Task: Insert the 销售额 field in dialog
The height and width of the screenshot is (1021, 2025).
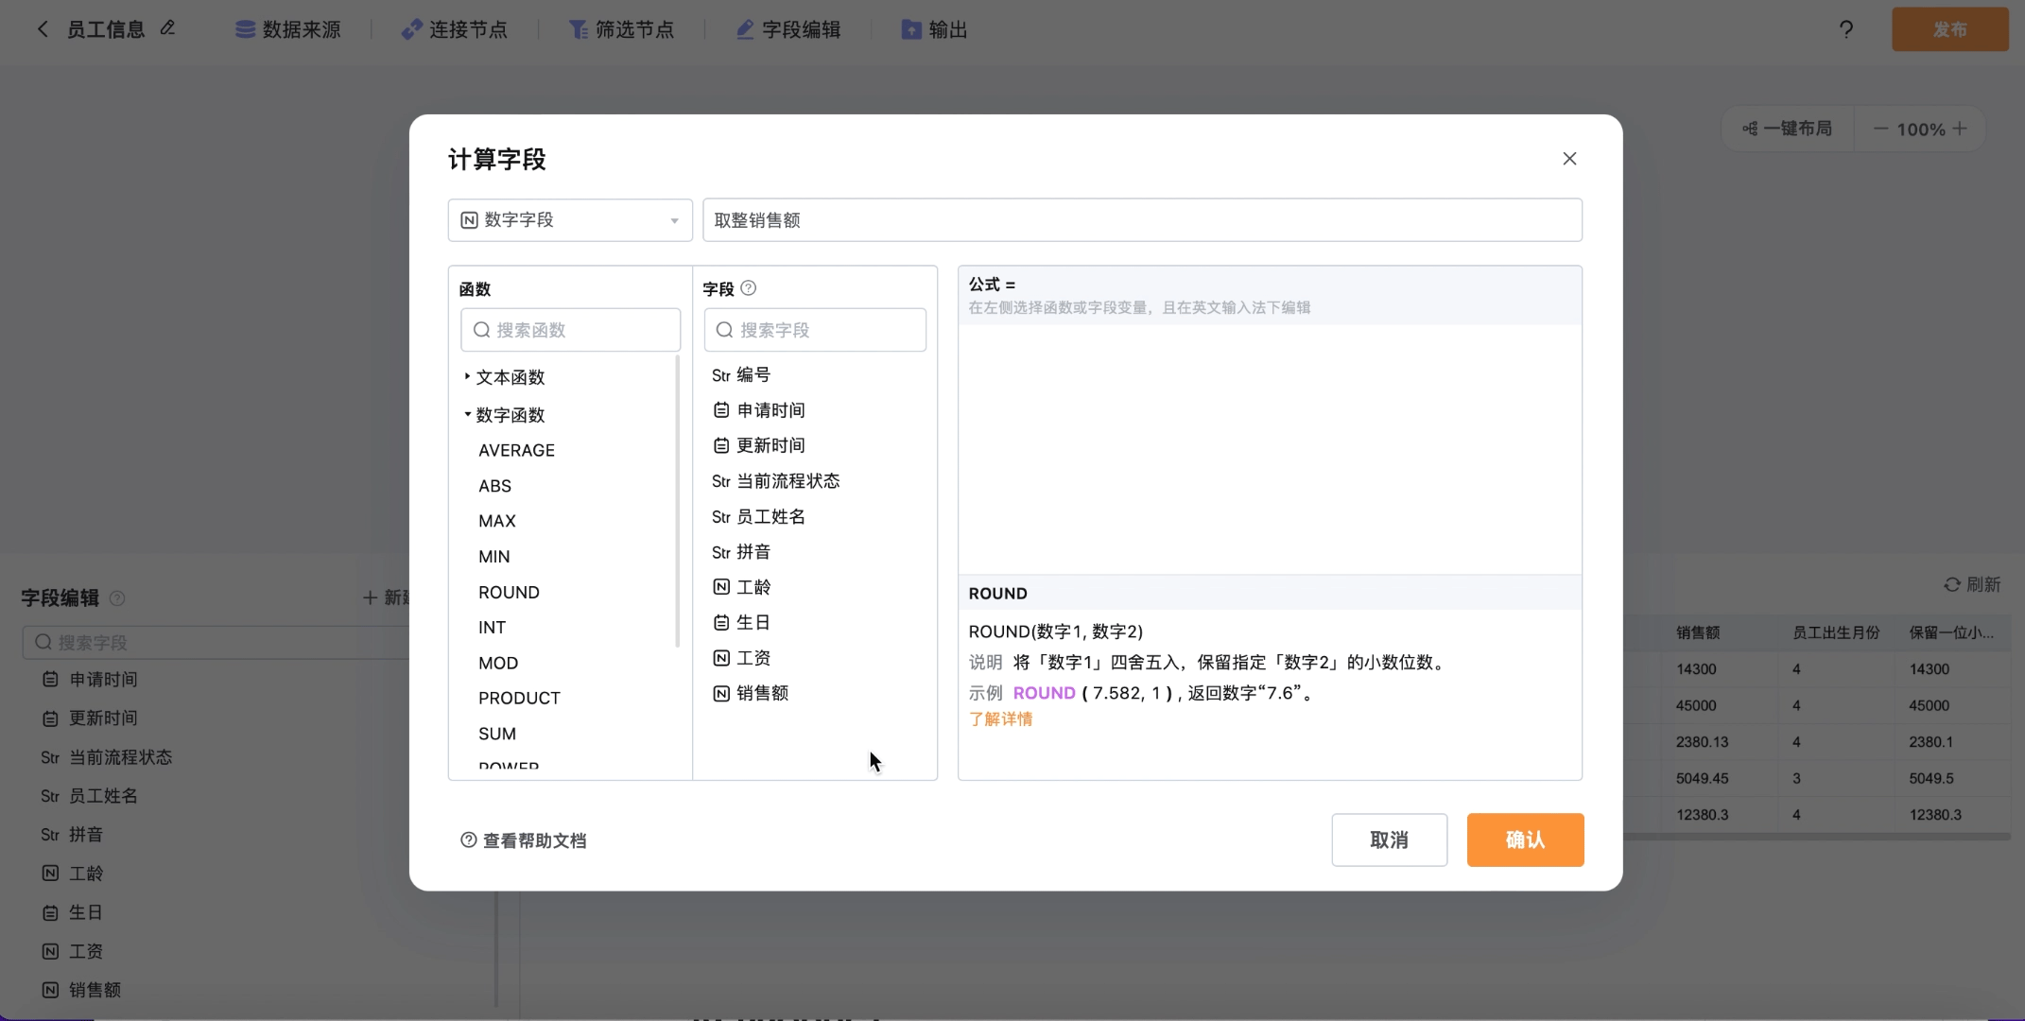Action: (750, 693)
